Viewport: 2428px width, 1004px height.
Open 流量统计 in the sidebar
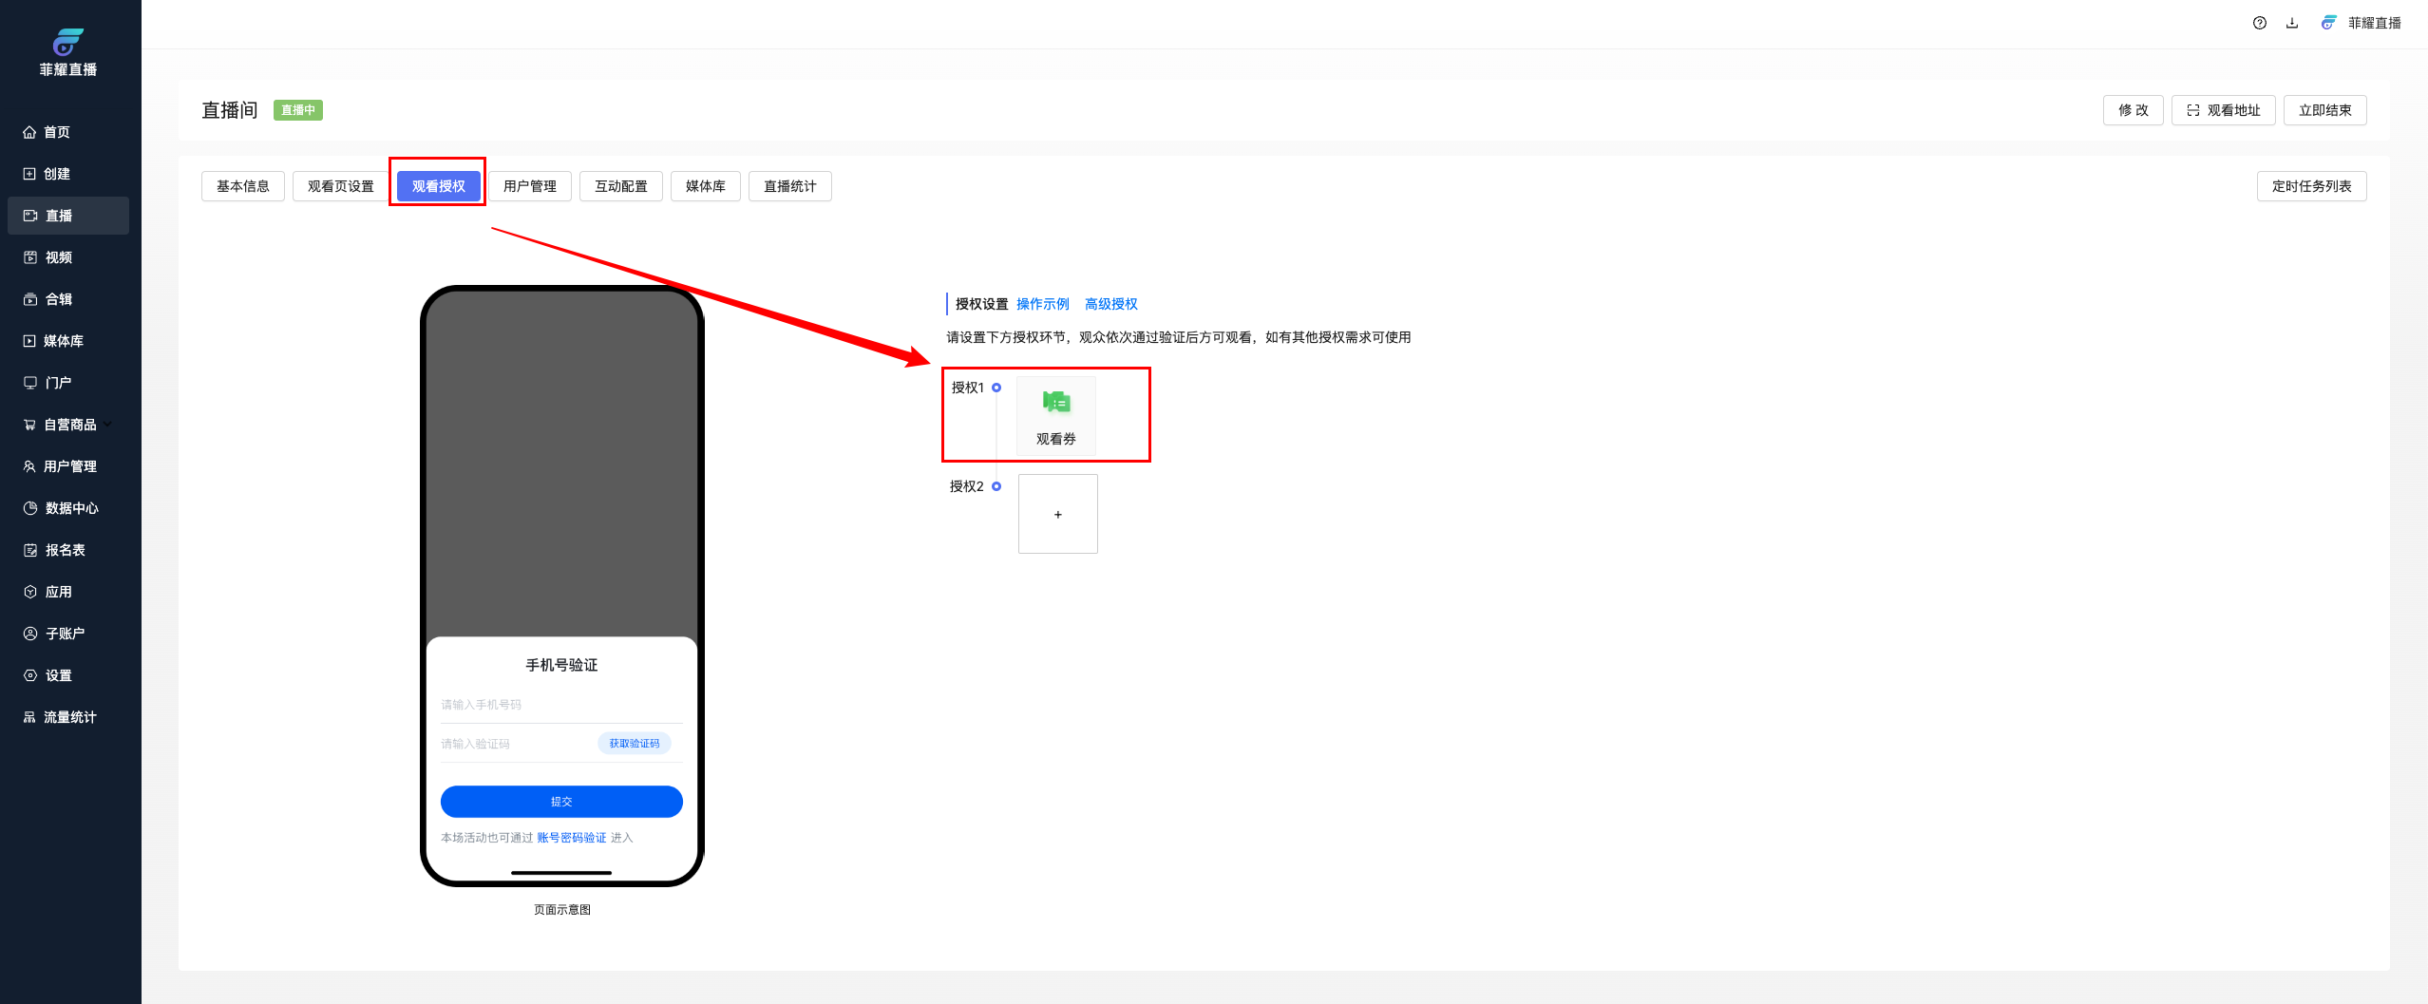tap(69, 717)
